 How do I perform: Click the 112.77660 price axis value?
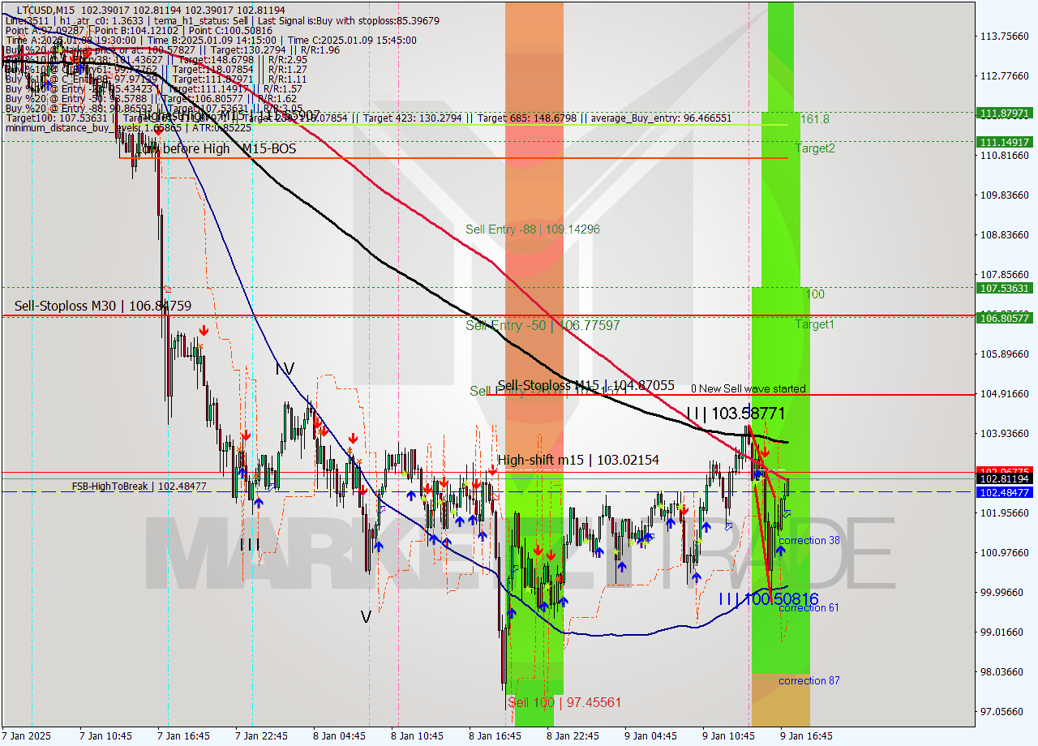1006,75
